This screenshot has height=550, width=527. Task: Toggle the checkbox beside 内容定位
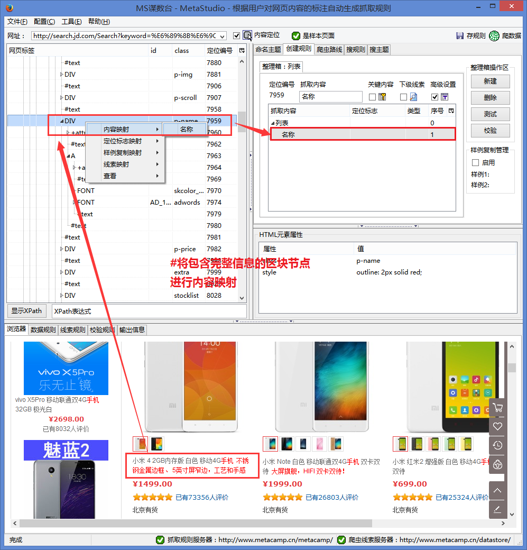click(x=237, y=36)
